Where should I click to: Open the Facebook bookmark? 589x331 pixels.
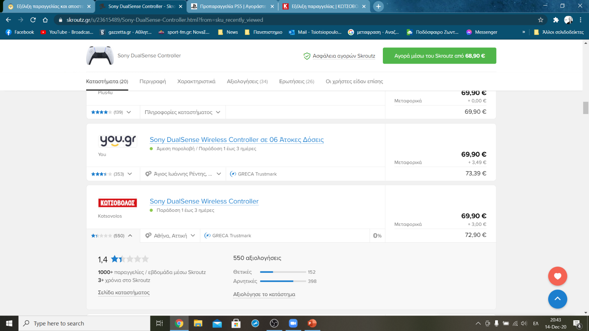[20, 32]
